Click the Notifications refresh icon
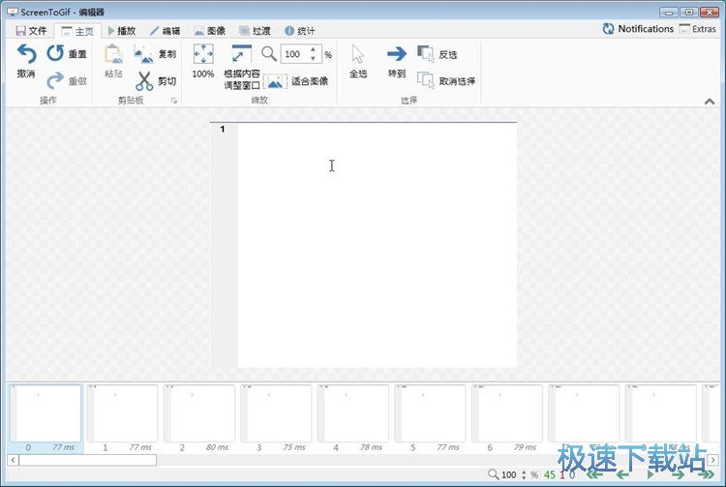This screenshot has height=487, width=726. pos(608,29)
